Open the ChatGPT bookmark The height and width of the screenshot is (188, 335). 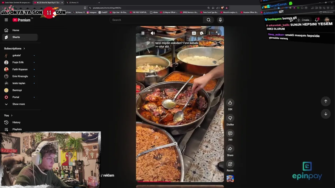(103, 12)
